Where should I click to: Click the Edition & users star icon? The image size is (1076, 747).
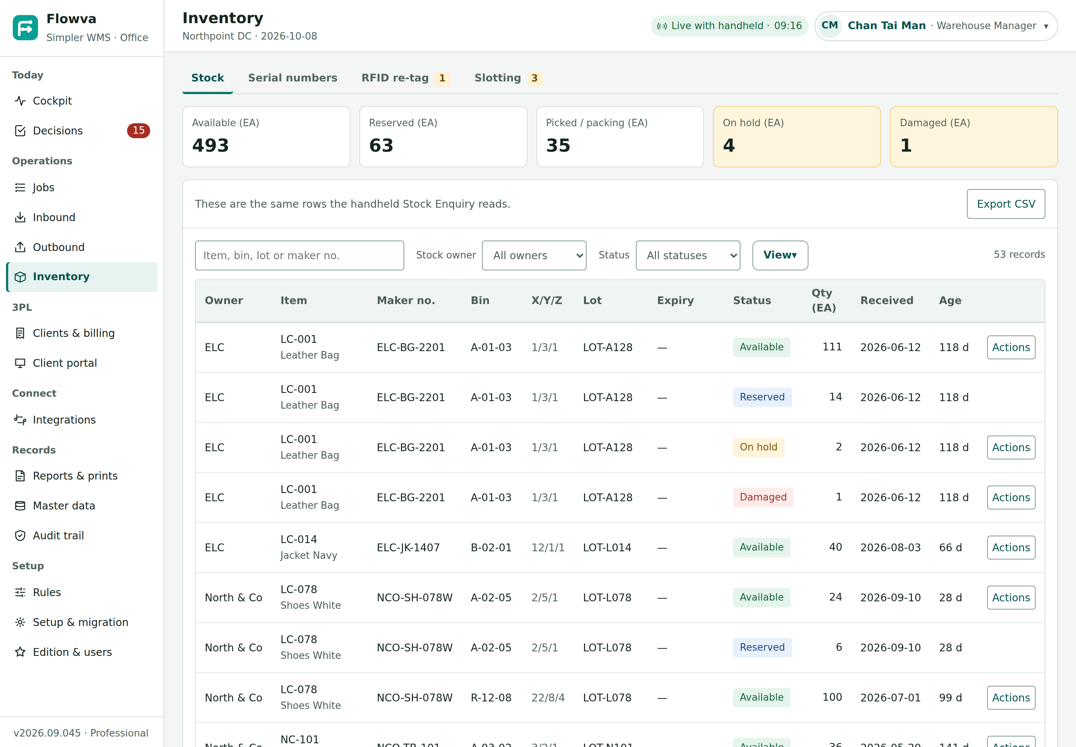tap(20, 652)
